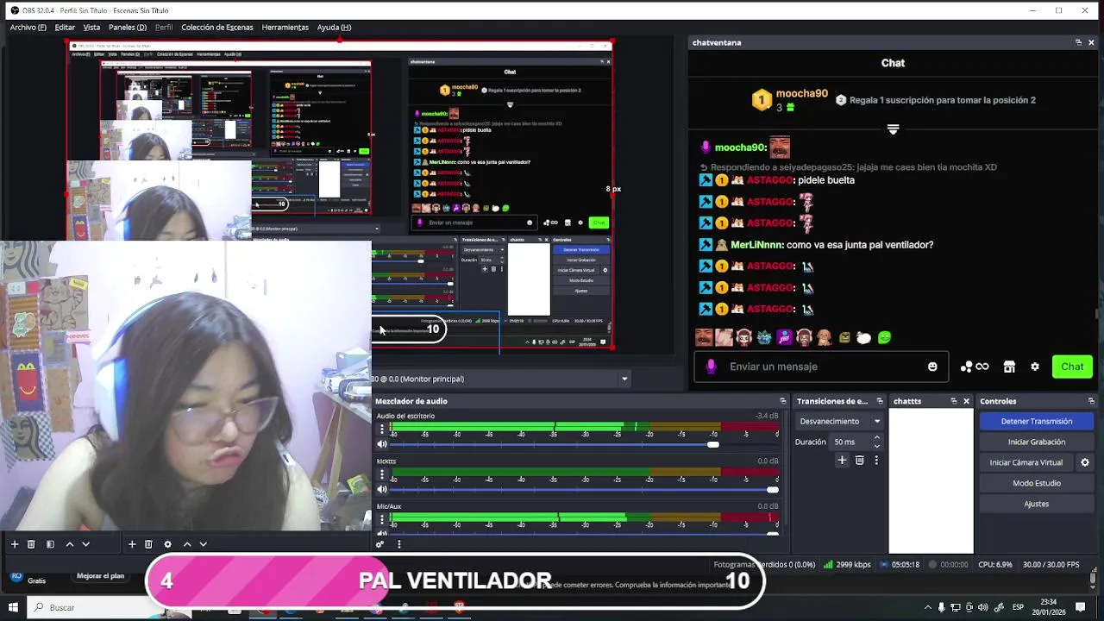The height and width of the screenshot is (621, 1104).
Task: Open Archivo menu
Action: coord(28,27)
